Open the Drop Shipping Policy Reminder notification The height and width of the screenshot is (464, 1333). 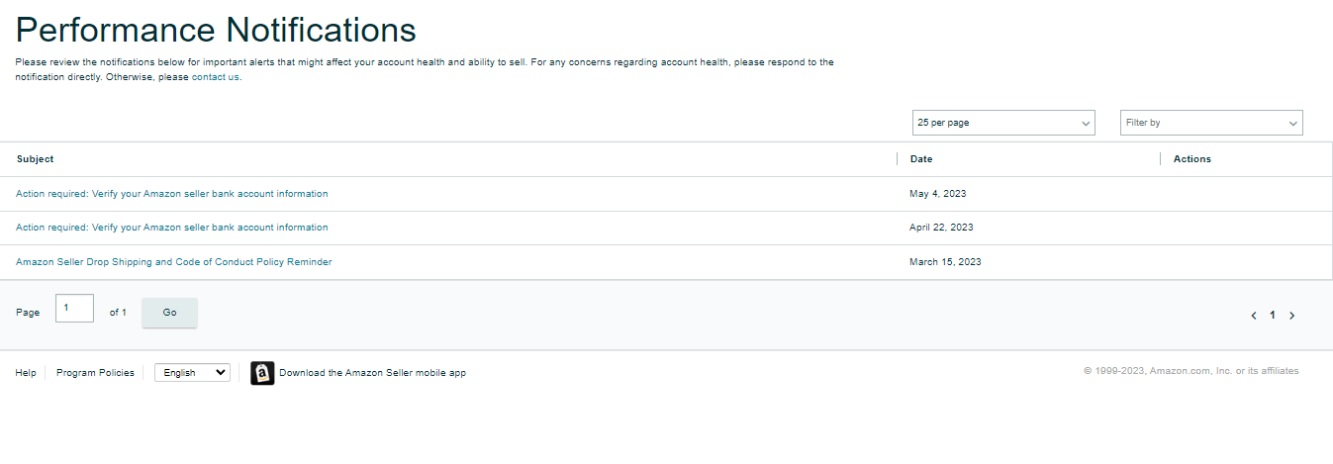click(174, 262)
